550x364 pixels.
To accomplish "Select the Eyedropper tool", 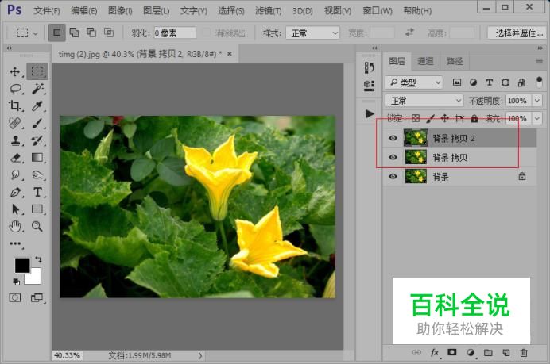I will [x=37, y=105].
